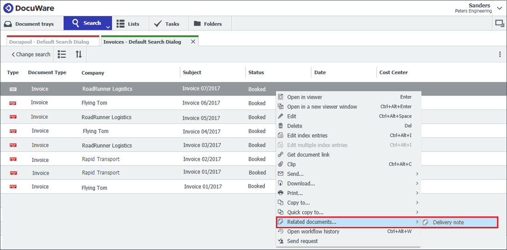Open the three-dot options menu
Viewport: 507px width, 250px height.
pyautogui.click(x=500, y=54)
